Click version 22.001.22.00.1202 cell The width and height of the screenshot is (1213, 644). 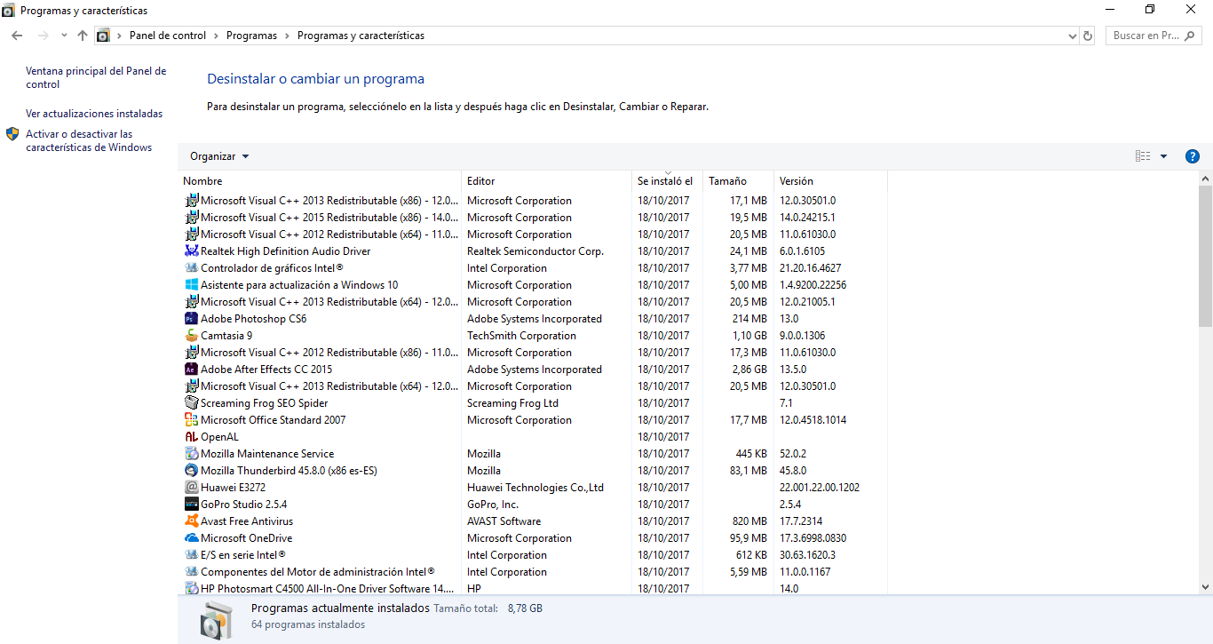click(820, 488)
